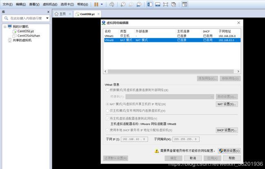Click the pause virtual machine icon
Viewport: 265px width, 169px height.
point(96,4)
